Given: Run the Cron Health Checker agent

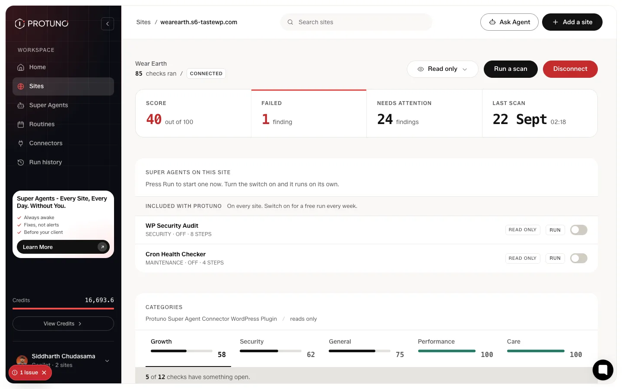Looking at the screenshot, I should pos(555,258).
